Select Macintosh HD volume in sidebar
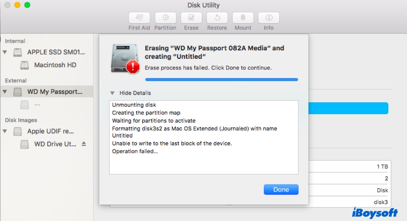Viewport: 407px width, 221px height. [x=55, y=65]
